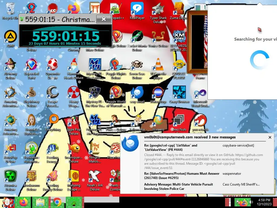Launch the Deez Nuts desktop shortcut
277x208 pixels.
pos(179,122)
